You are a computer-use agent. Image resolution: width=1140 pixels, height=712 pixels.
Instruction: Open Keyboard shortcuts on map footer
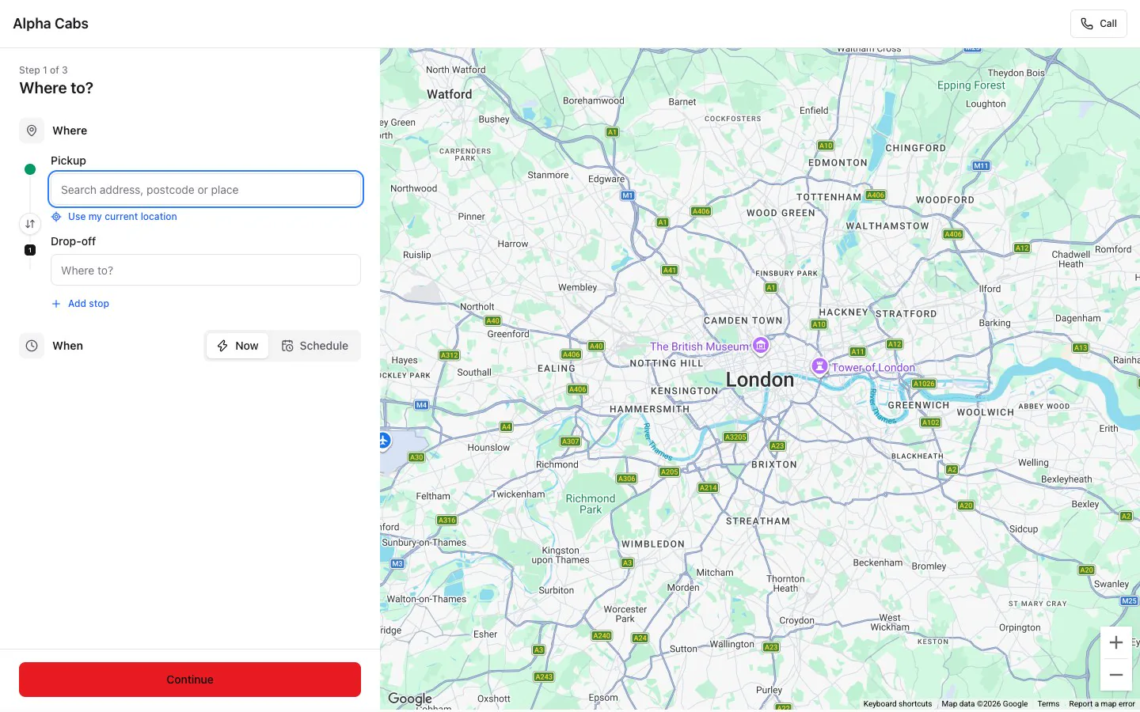click(898, 704)
